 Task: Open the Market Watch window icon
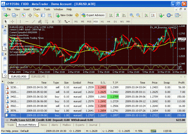(23, 15)
